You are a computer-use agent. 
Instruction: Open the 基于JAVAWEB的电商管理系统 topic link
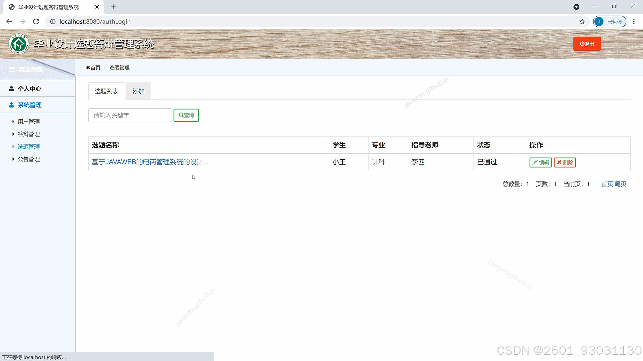coord(150,162)
